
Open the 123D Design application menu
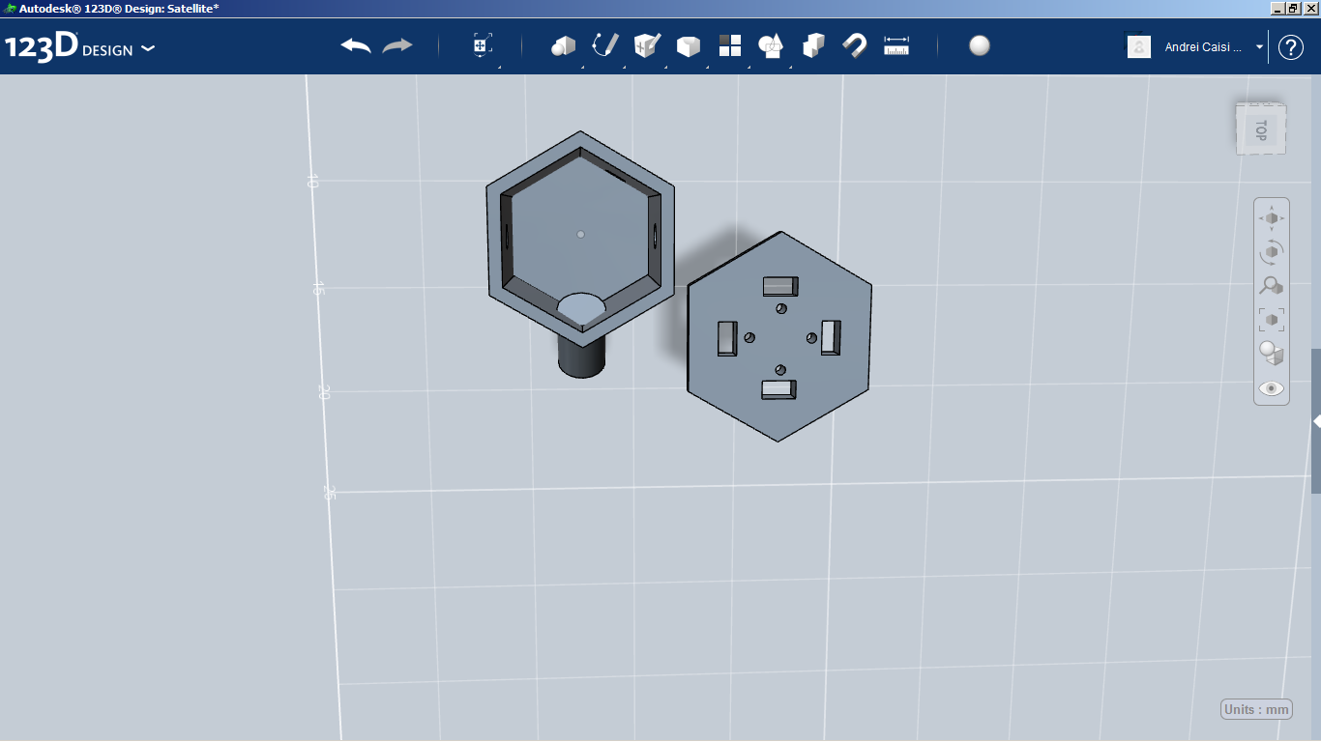[x=80, y=47]
